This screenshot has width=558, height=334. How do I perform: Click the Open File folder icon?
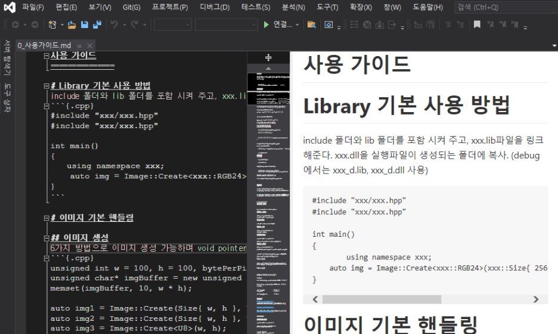[72, 24]
